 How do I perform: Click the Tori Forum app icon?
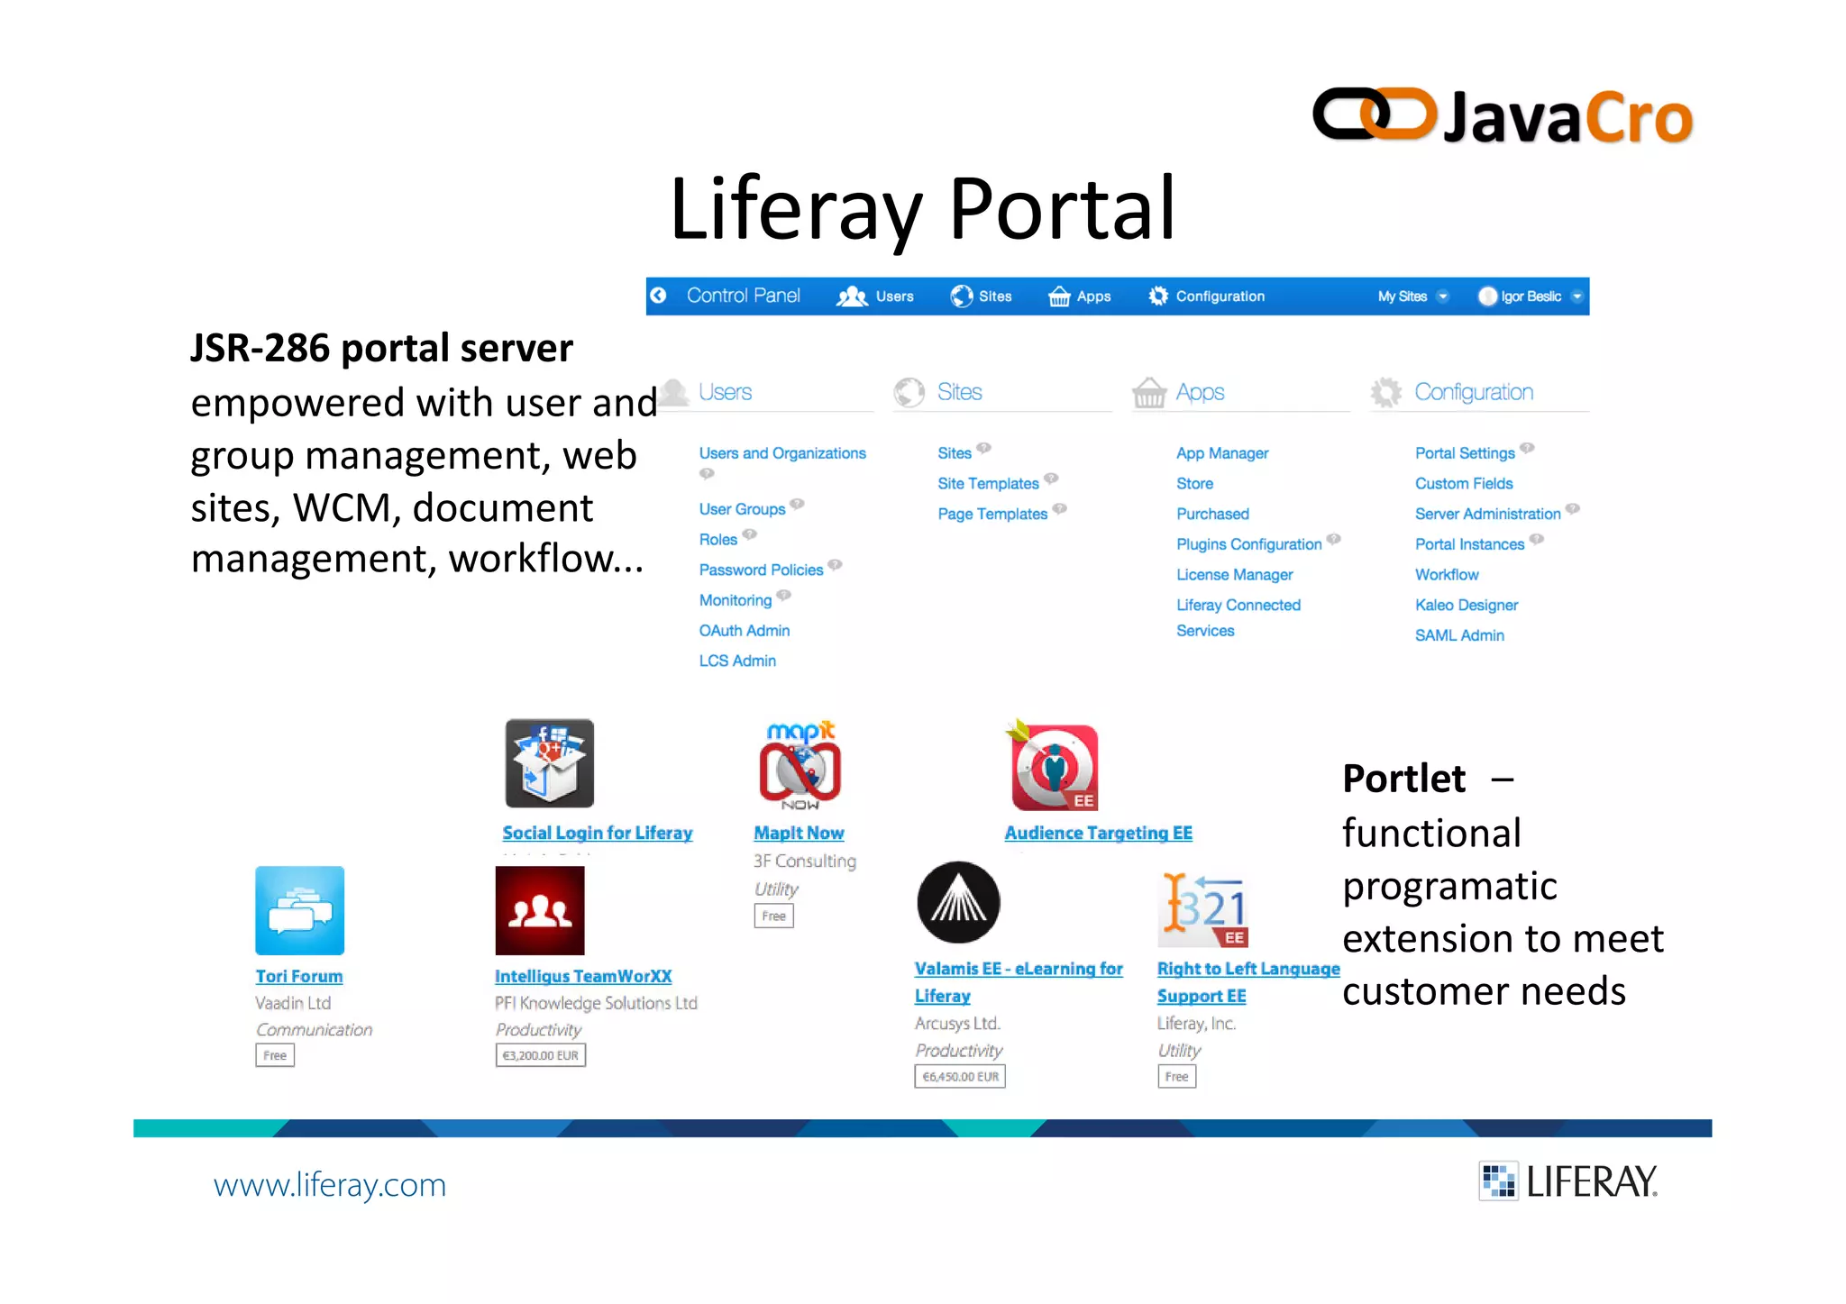click(x=299, y=910)
